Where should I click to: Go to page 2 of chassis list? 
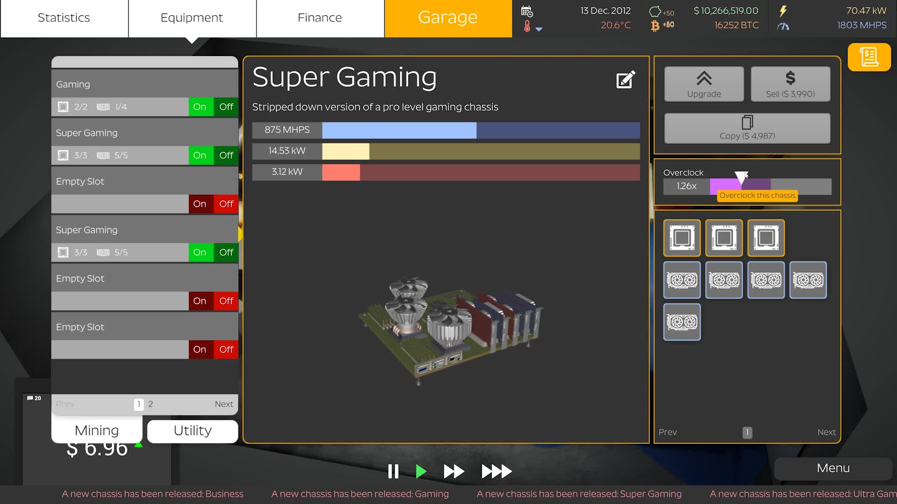click(150, 404)
